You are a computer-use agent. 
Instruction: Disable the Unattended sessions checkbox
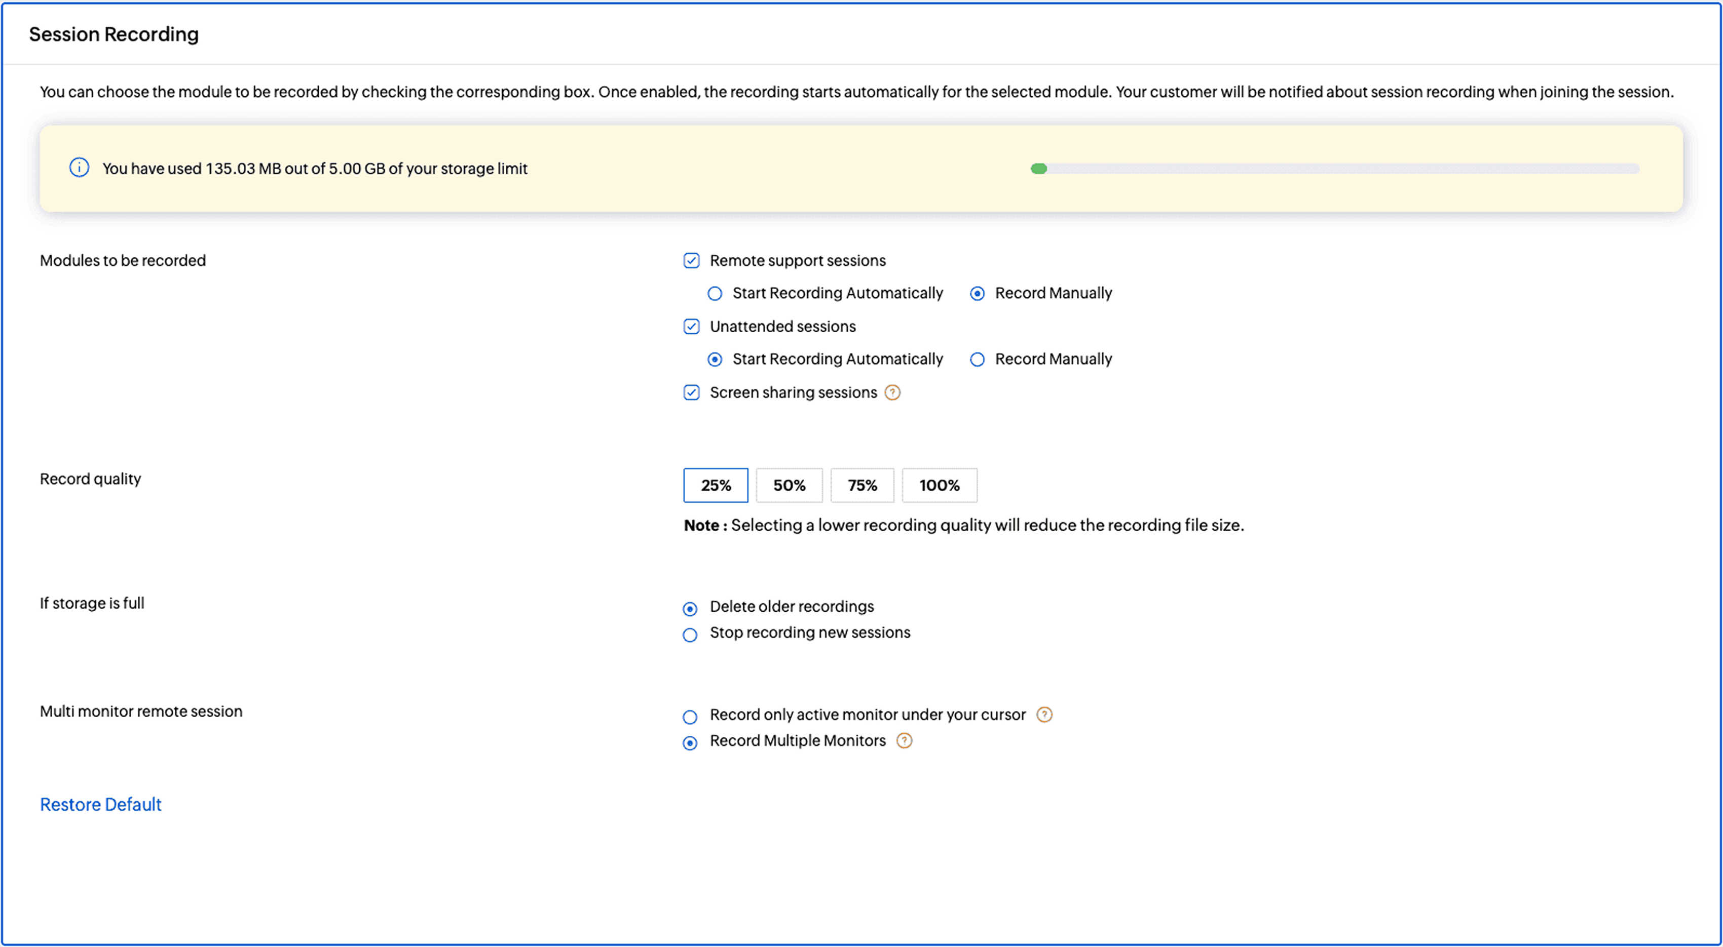coord(691,327)
